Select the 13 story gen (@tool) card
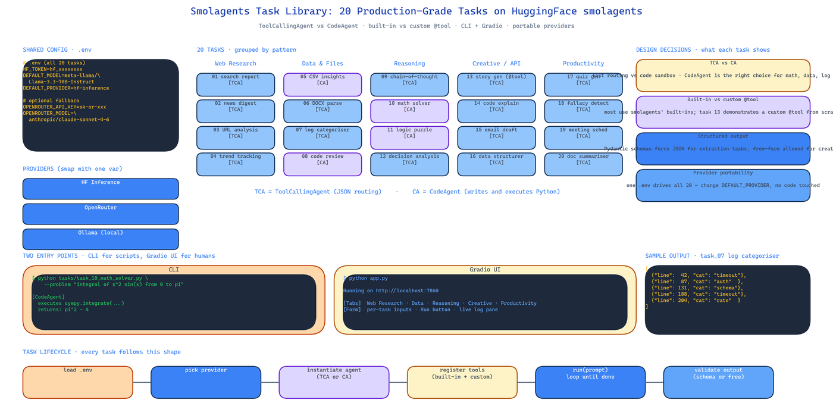This screenshot has height=403, width=833. [496, 85]
